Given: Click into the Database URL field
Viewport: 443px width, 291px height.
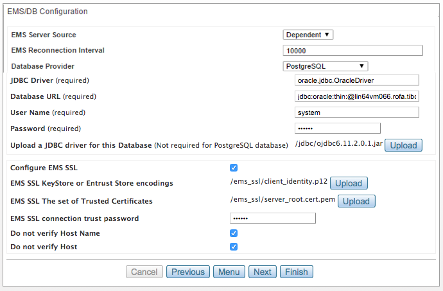Looking at the screenshot, I should coord(356,96).
